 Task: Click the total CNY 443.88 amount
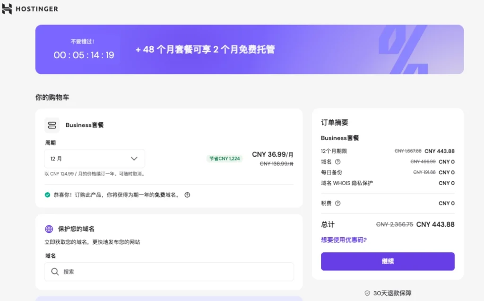(x=435, y=224)
